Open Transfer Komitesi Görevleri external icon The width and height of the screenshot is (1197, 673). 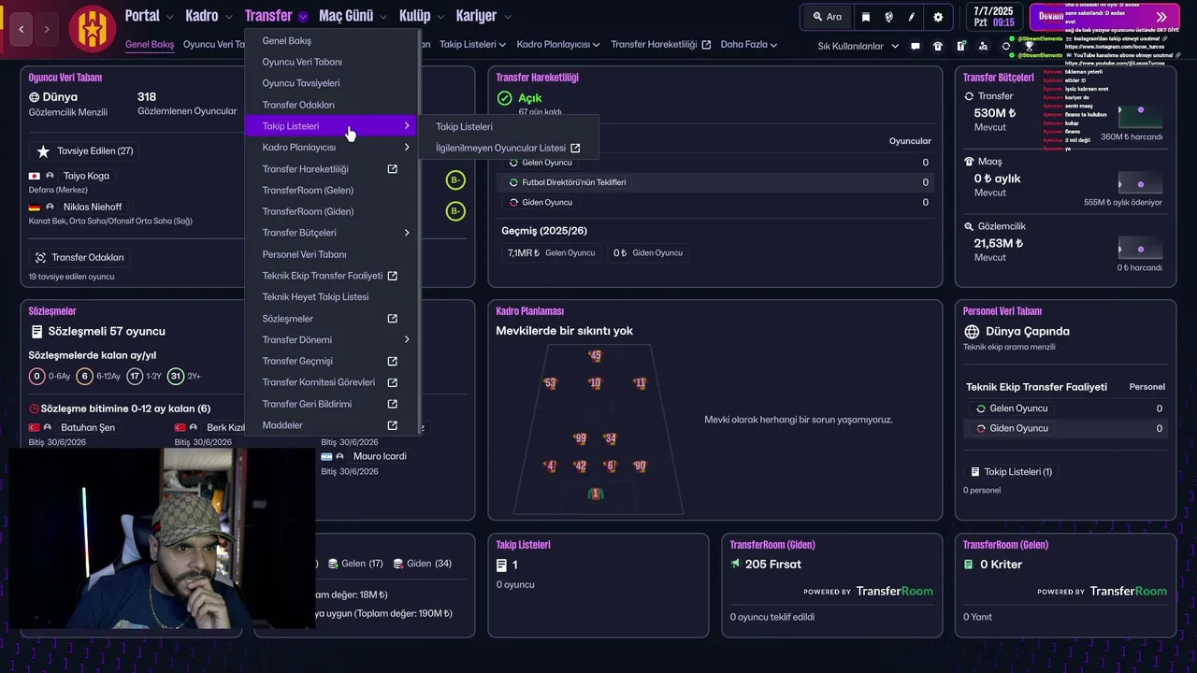(393, 382)
